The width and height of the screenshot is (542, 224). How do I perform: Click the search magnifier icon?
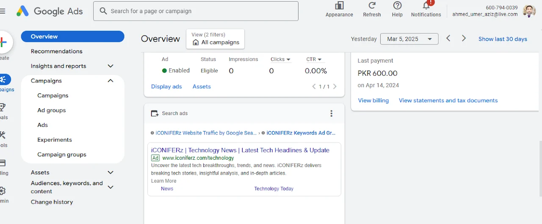point(103,11)
